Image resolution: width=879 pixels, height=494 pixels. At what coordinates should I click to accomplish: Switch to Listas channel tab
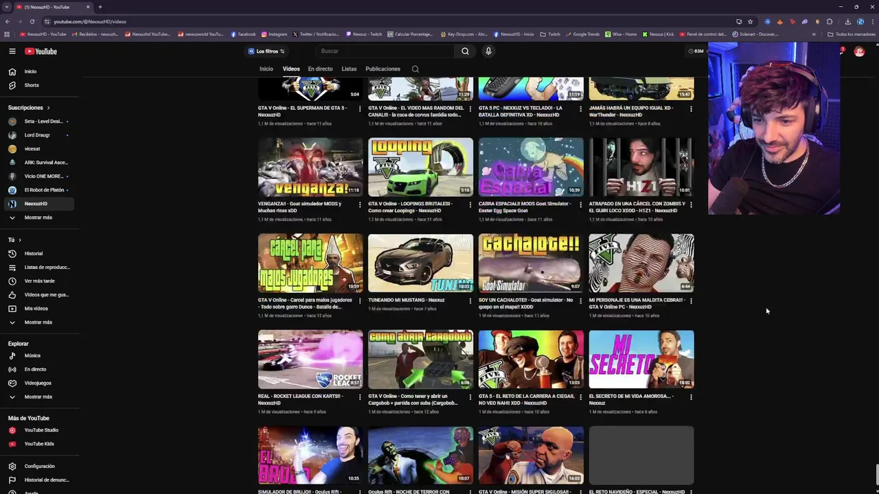pos(349,69)
